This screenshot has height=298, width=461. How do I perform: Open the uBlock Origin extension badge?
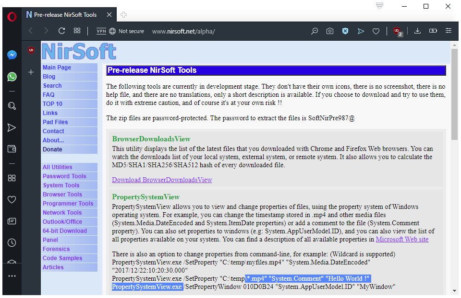click(397, 31)
